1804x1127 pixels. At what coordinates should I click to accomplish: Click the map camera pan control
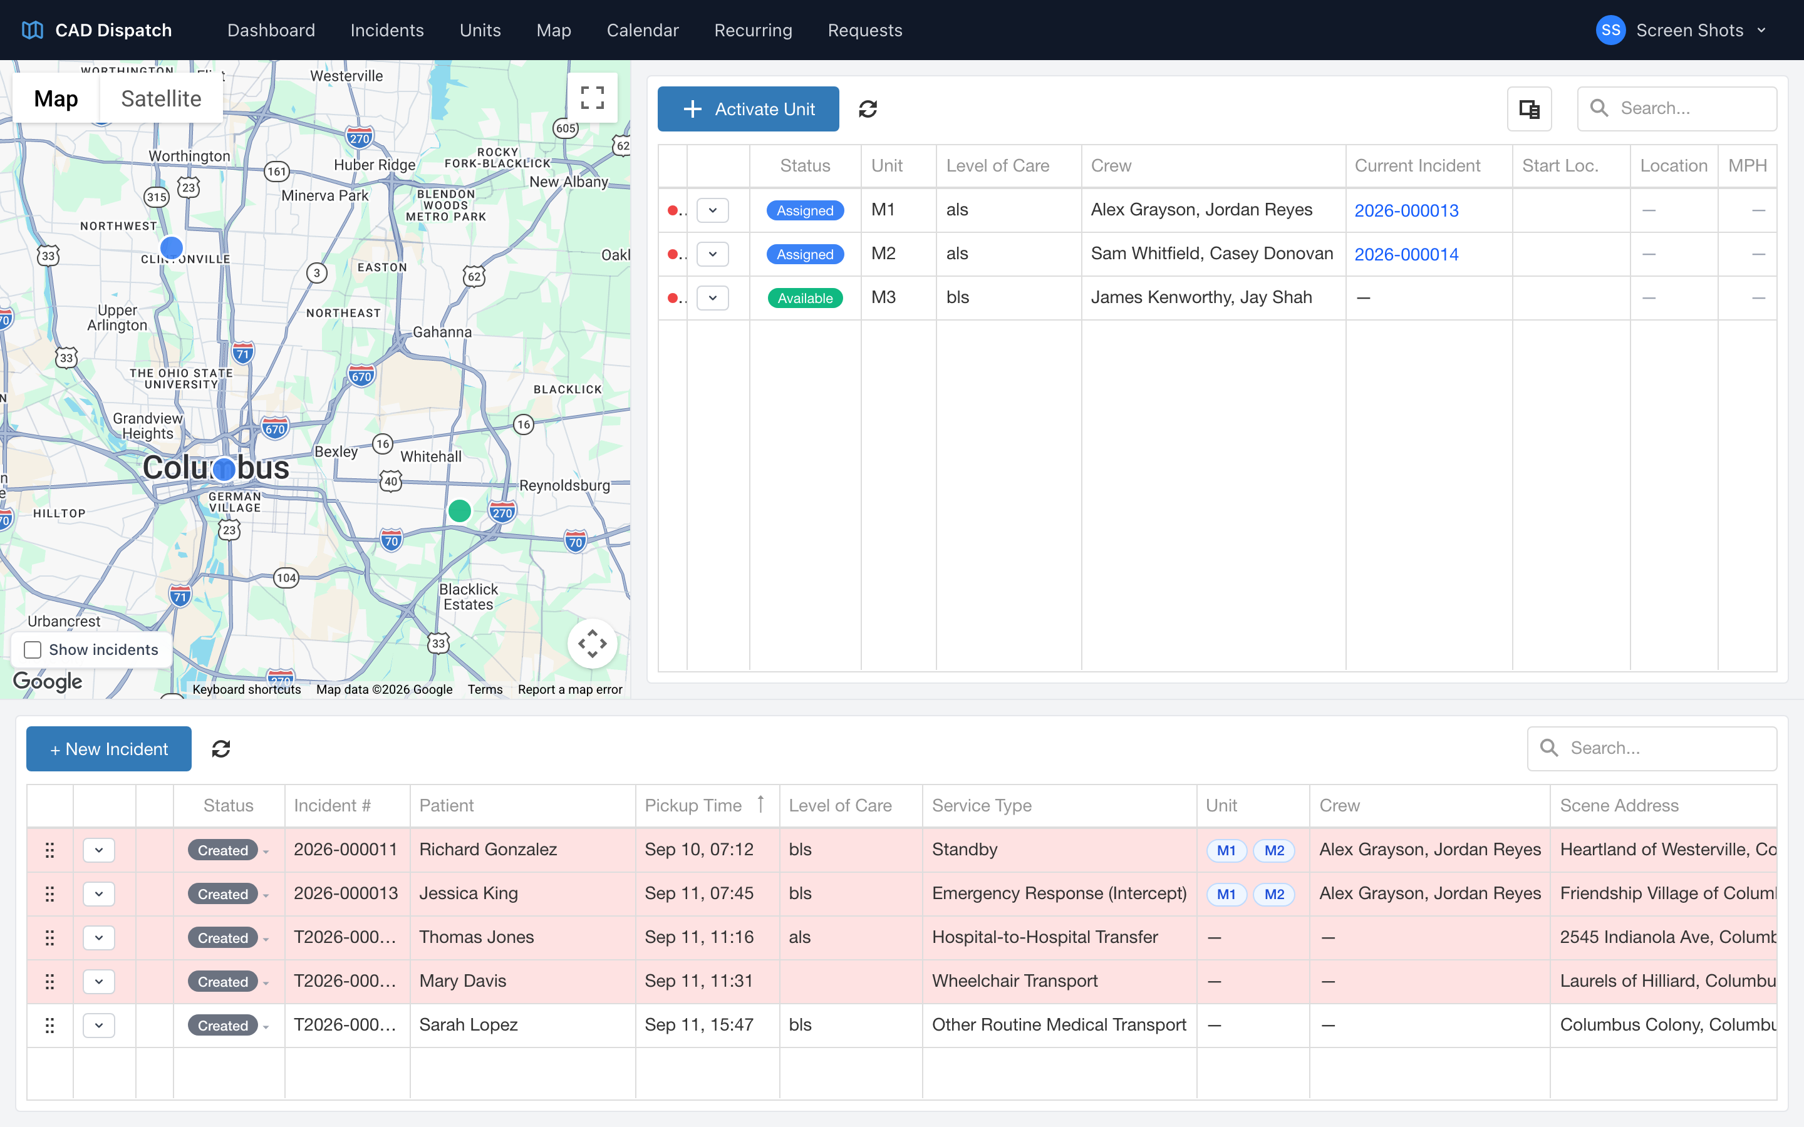click(x=592, y=643)
